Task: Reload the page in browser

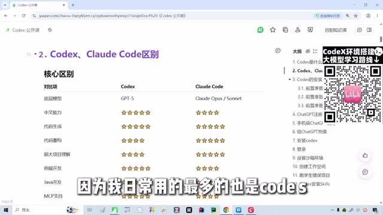Action: [23, 16]
